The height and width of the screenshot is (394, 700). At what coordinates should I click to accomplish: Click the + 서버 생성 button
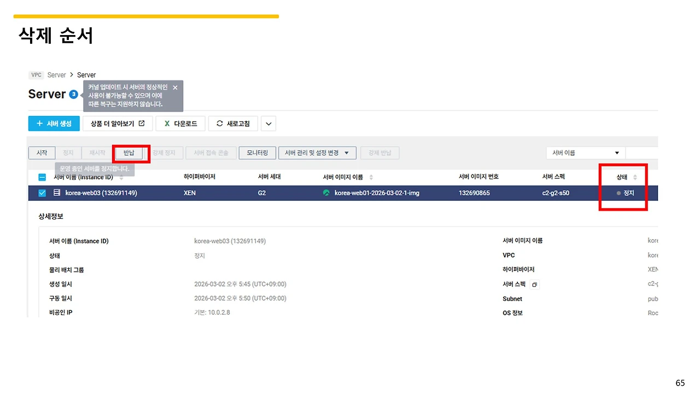tap(54, 124)
